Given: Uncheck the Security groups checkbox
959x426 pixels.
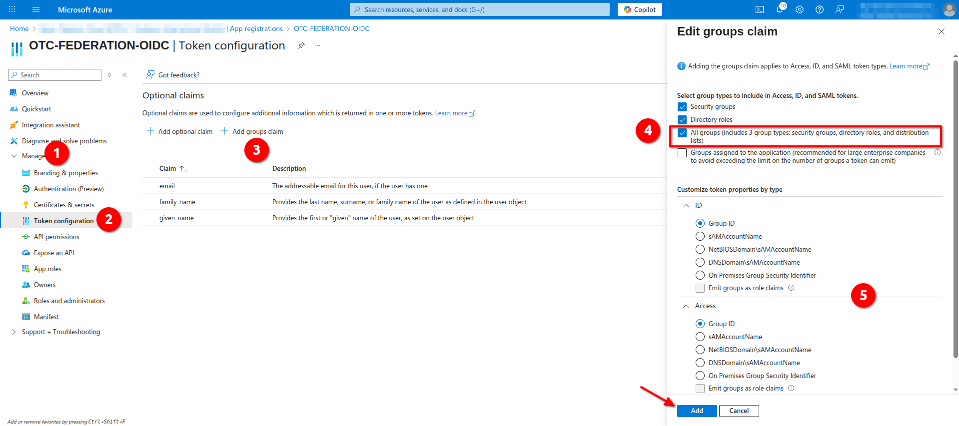Looking at the screenshot, I should coord(682,107).
